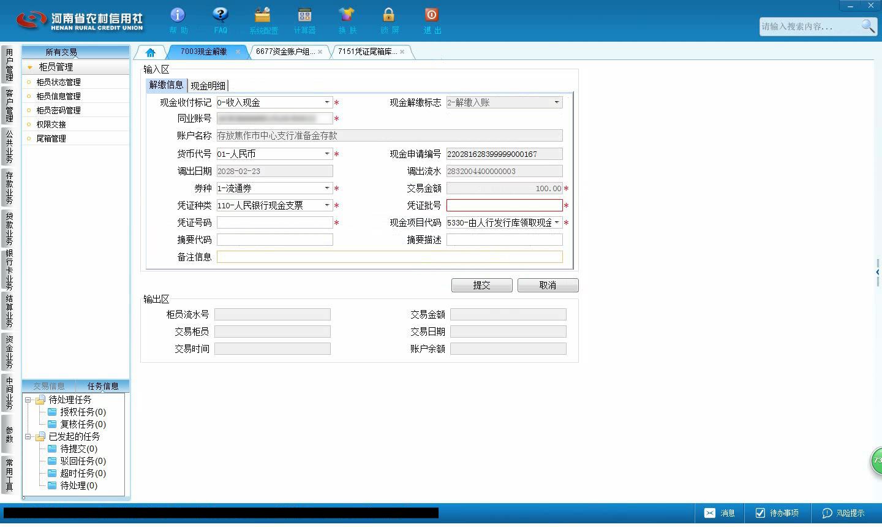Select the 存款业务 side tab
The image size is (882, 527).
[x=9, y=188]
